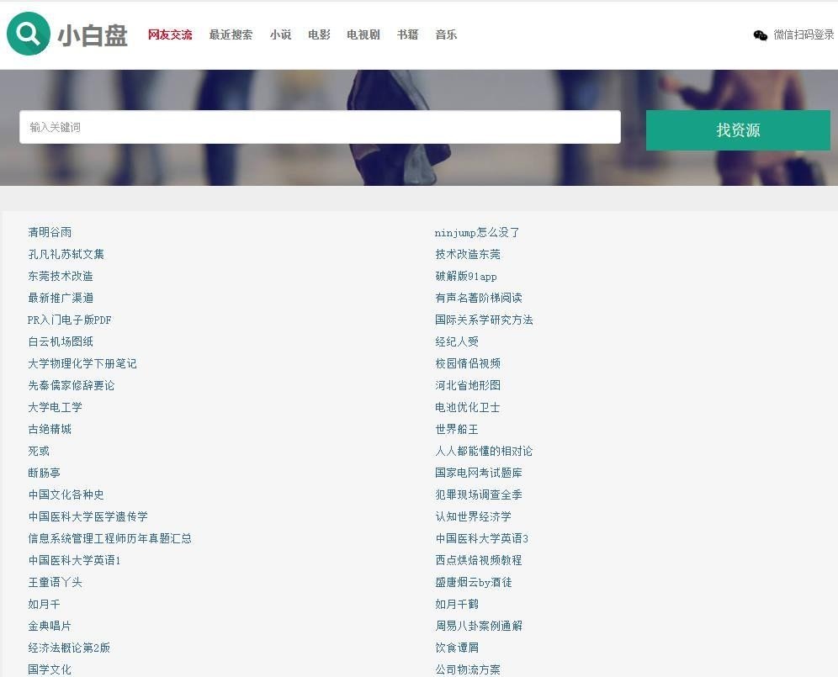Open the 破解版91app link
The width and height of the screenshot is (838, 677).
point(465,276)
